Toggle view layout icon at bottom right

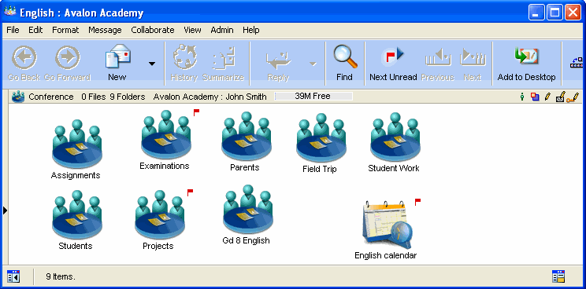[558, 276]
